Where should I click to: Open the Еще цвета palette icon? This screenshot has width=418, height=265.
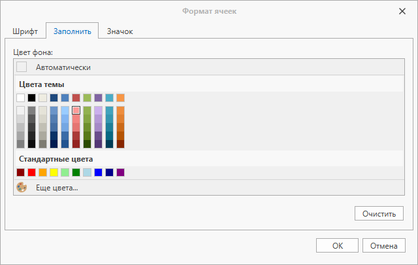coord(22,187)
